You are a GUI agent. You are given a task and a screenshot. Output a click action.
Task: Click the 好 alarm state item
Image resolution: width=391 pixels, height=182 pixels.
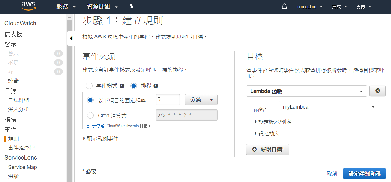pos(11,72)
